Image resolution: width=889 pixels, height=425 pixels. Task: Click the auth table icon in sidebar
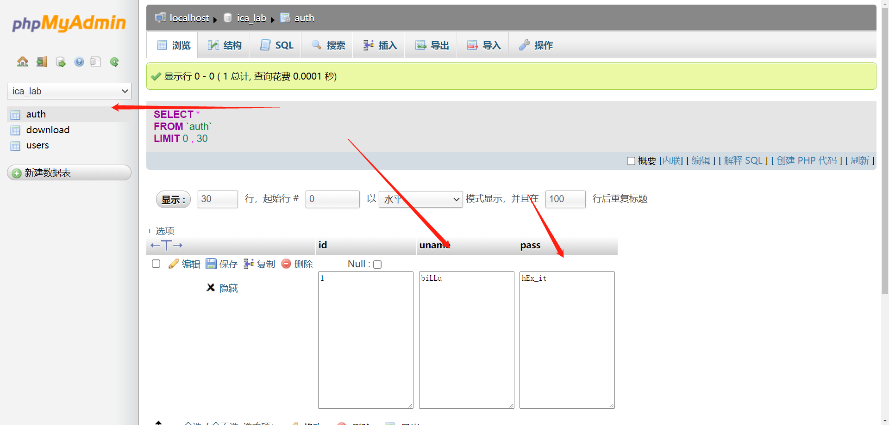click(x=15, y=115)
